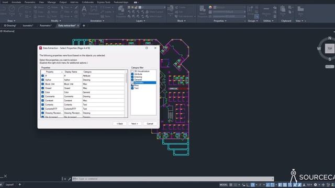The height and width of the screenshot is (188, 335).
Task: Click the Table tool in the Annotation panel
Action: tap(106, 16)
